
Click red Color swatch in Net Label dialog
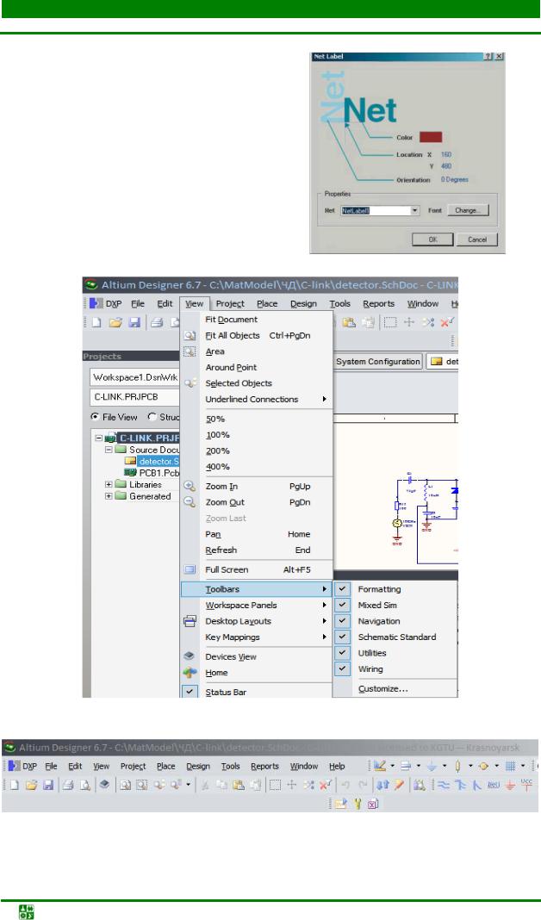(x=431, y=137)
